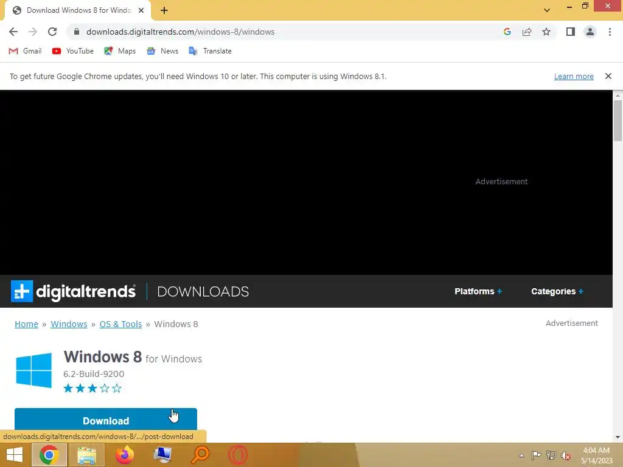Open the Gmail bookmark
The image size is (623, 467).
pyautogui.click(x=25, y=51)
